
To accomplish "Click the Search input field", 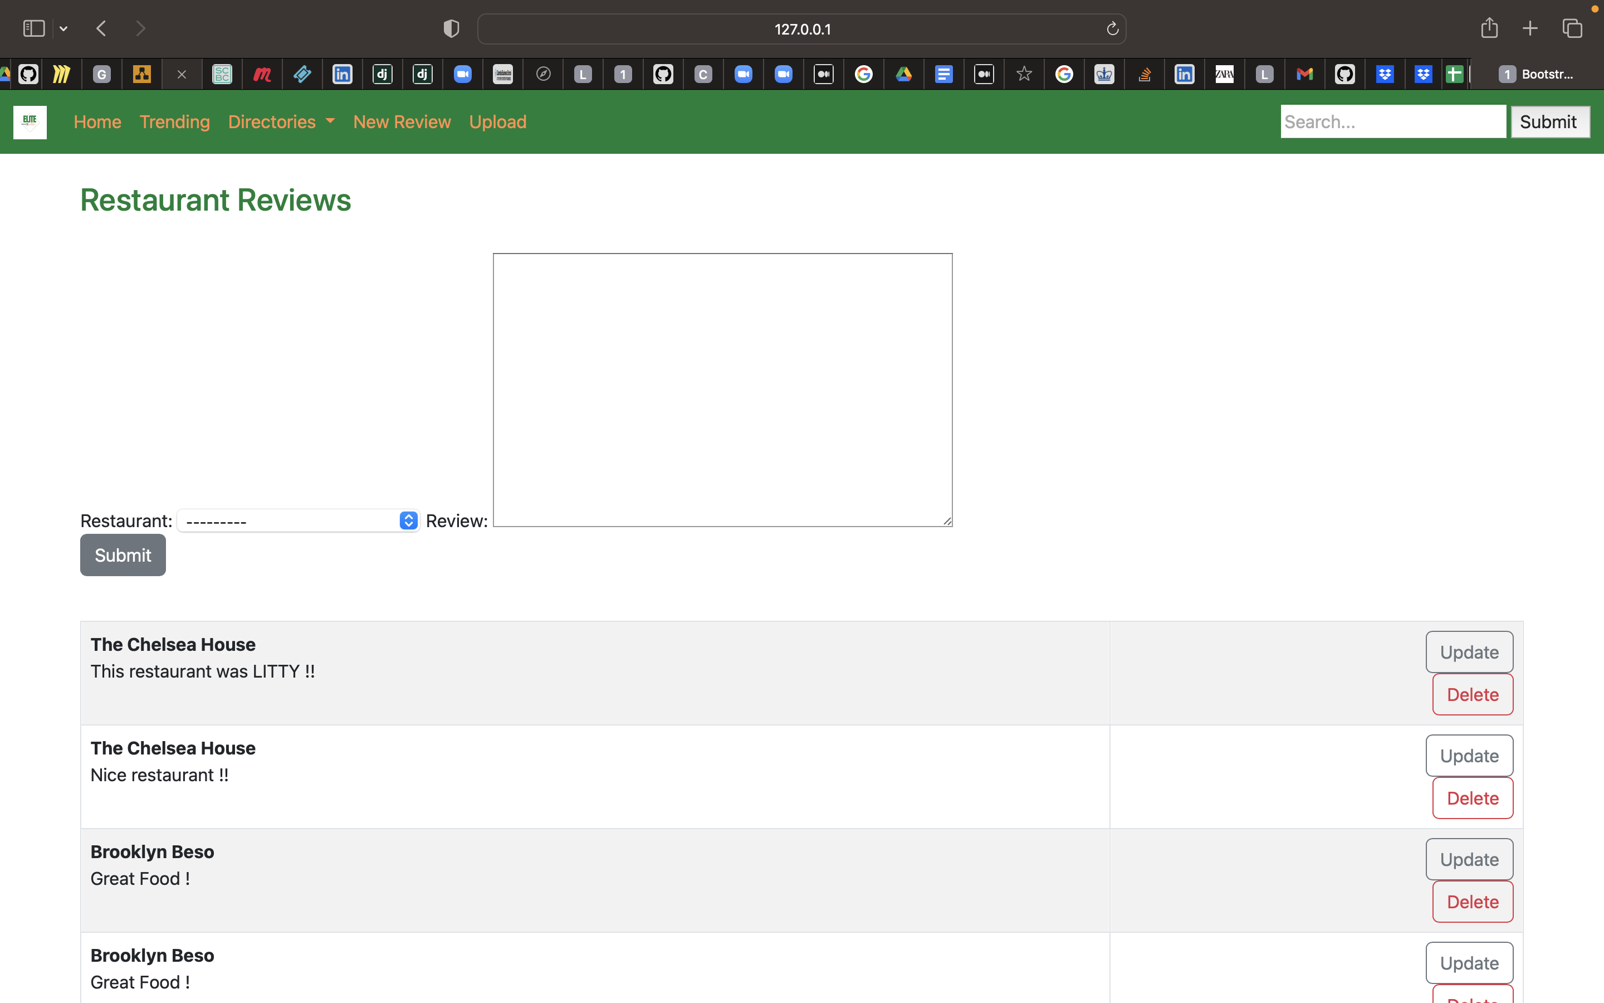I will pos(1392,122).
